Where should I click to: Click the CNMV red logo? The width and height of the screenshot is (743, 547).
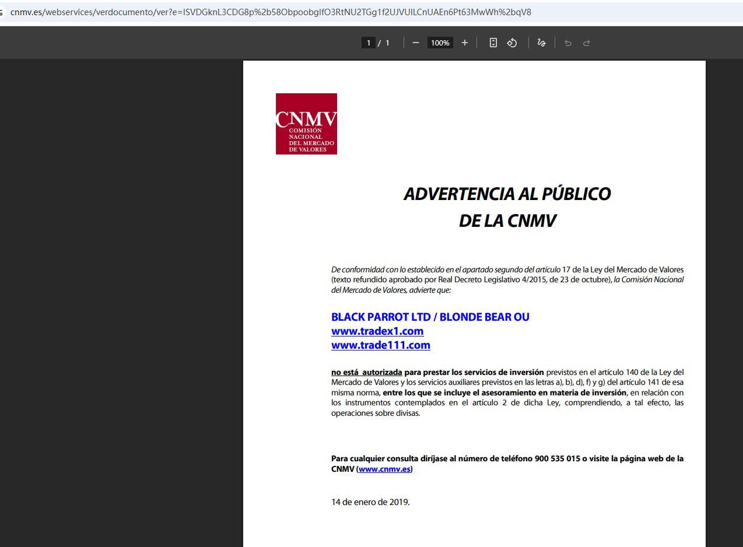click(306, 124)
